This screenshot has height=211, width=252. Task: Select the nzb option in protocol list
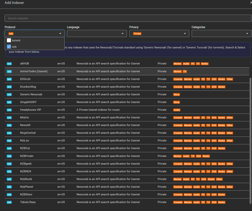pos(14,47)
